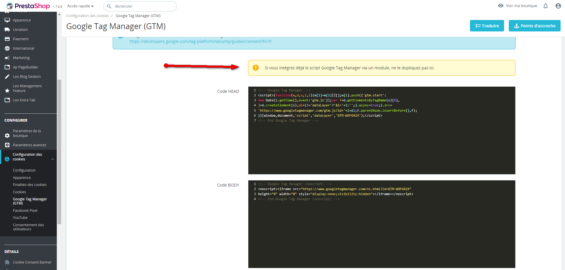Collapse the Configuration des cookies menu
The height and width of the screenshot is (270, 565).
pyautogui.click(x=52, y=159)
